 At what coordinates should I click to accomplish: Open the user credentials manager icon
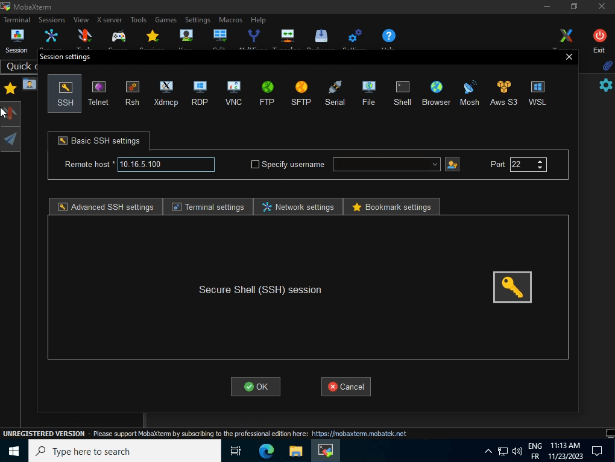click(452, 164)
